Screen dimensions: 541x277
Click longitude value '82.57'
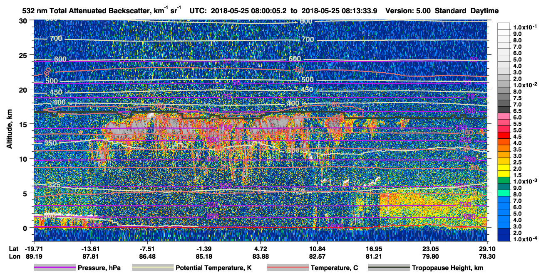318,257
